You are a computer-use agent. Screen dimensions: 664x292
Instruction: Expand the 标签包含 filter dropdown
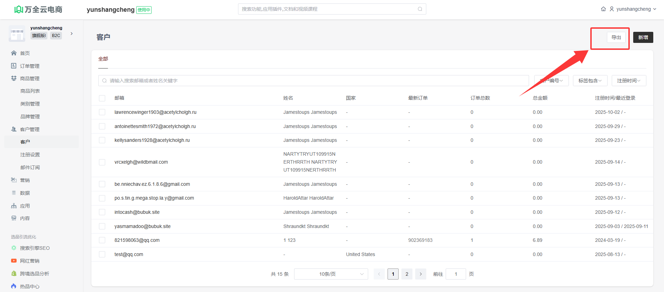pos(590,81)
